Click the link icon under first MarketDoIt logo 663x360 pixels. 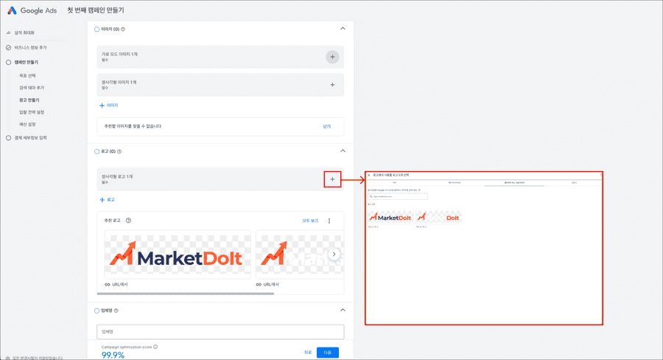(x=108, y=285)
